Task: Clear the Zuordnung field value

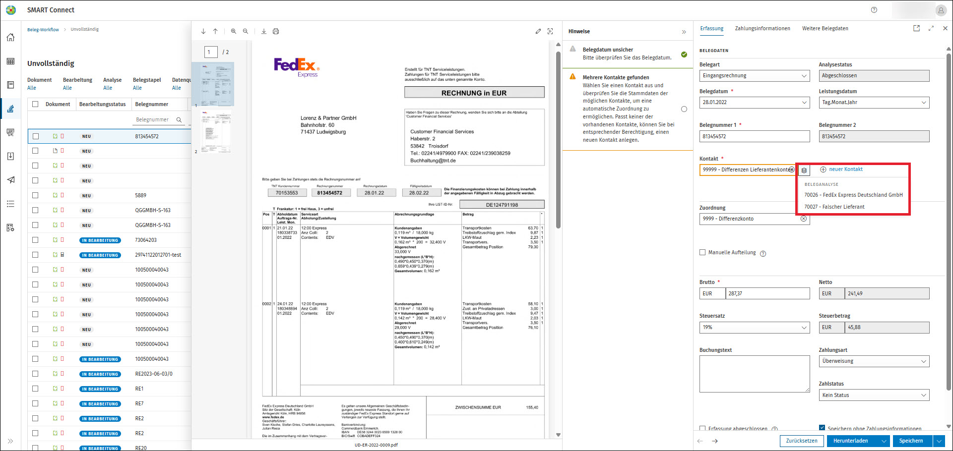Action: tap(804, 219)
